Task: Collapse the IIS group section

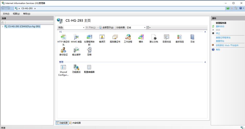Action: click(x=205, y=32)
